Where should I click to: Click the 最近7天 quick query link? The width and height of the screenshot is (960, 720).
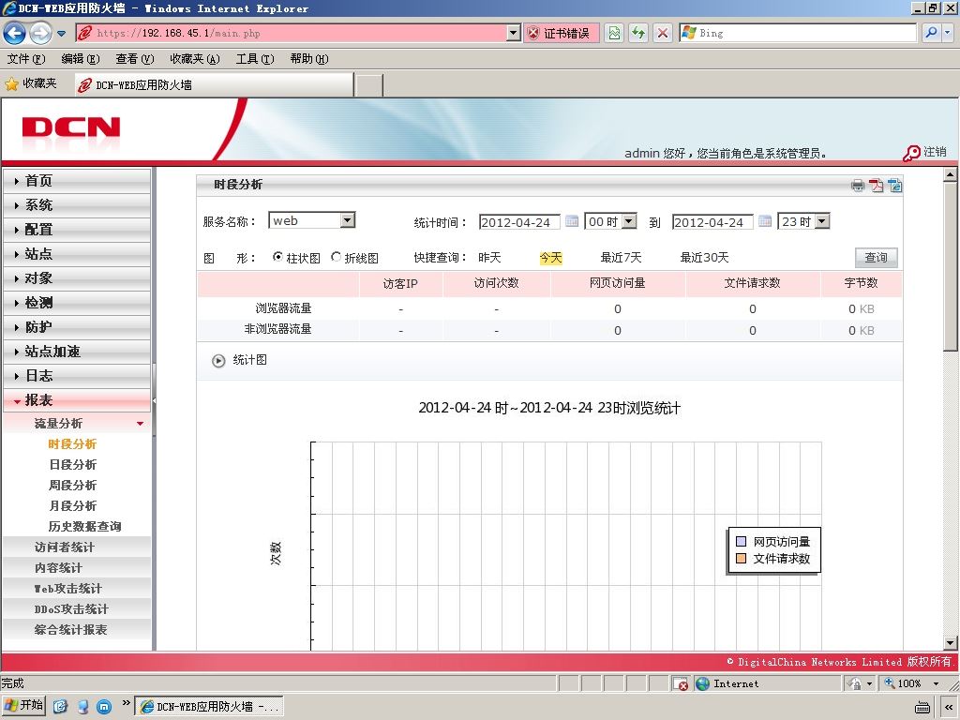pyautogui.click(x=621, y=258)
